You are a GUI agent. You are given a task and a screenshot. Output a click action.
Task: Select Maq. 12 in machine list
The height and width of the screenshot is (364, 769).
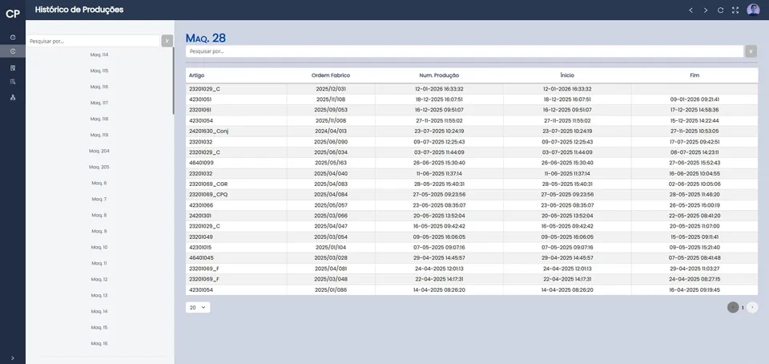(99, 279)
